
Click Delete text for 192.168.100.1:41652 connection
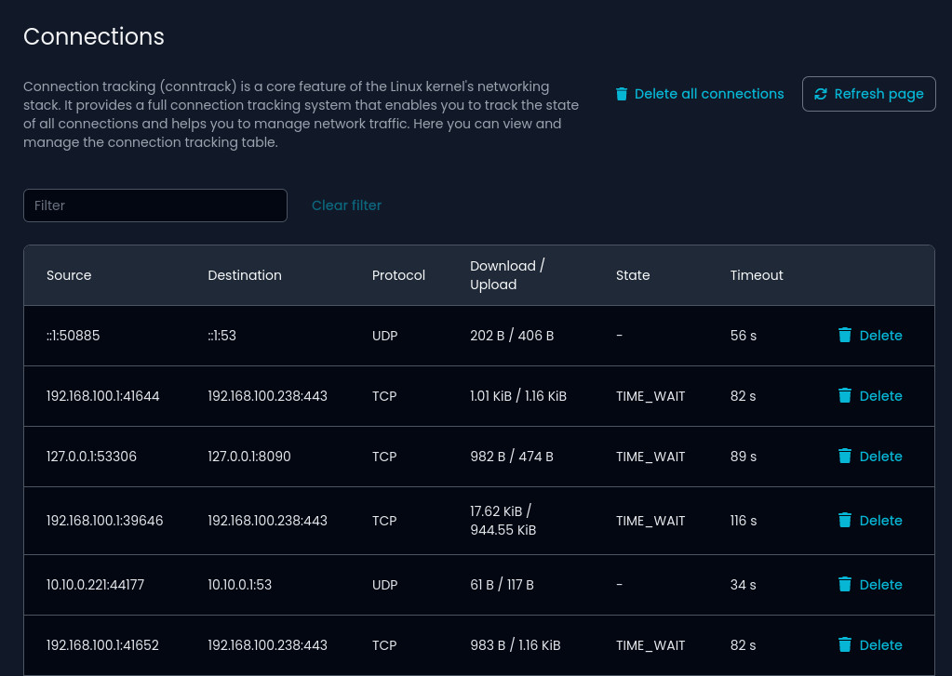click(x=881, y=645)
